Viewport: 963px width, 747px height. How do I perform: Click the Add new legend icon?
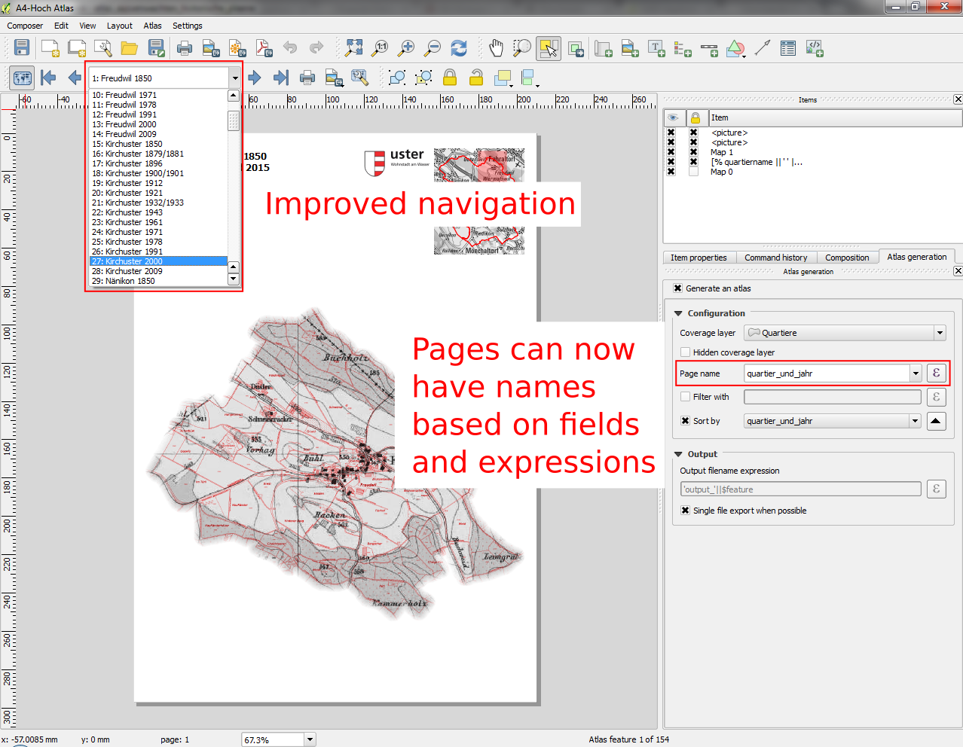pyautogui.click(x=683, y=49)
